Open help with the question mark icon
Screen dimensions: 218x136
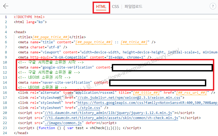click(213, 6)
